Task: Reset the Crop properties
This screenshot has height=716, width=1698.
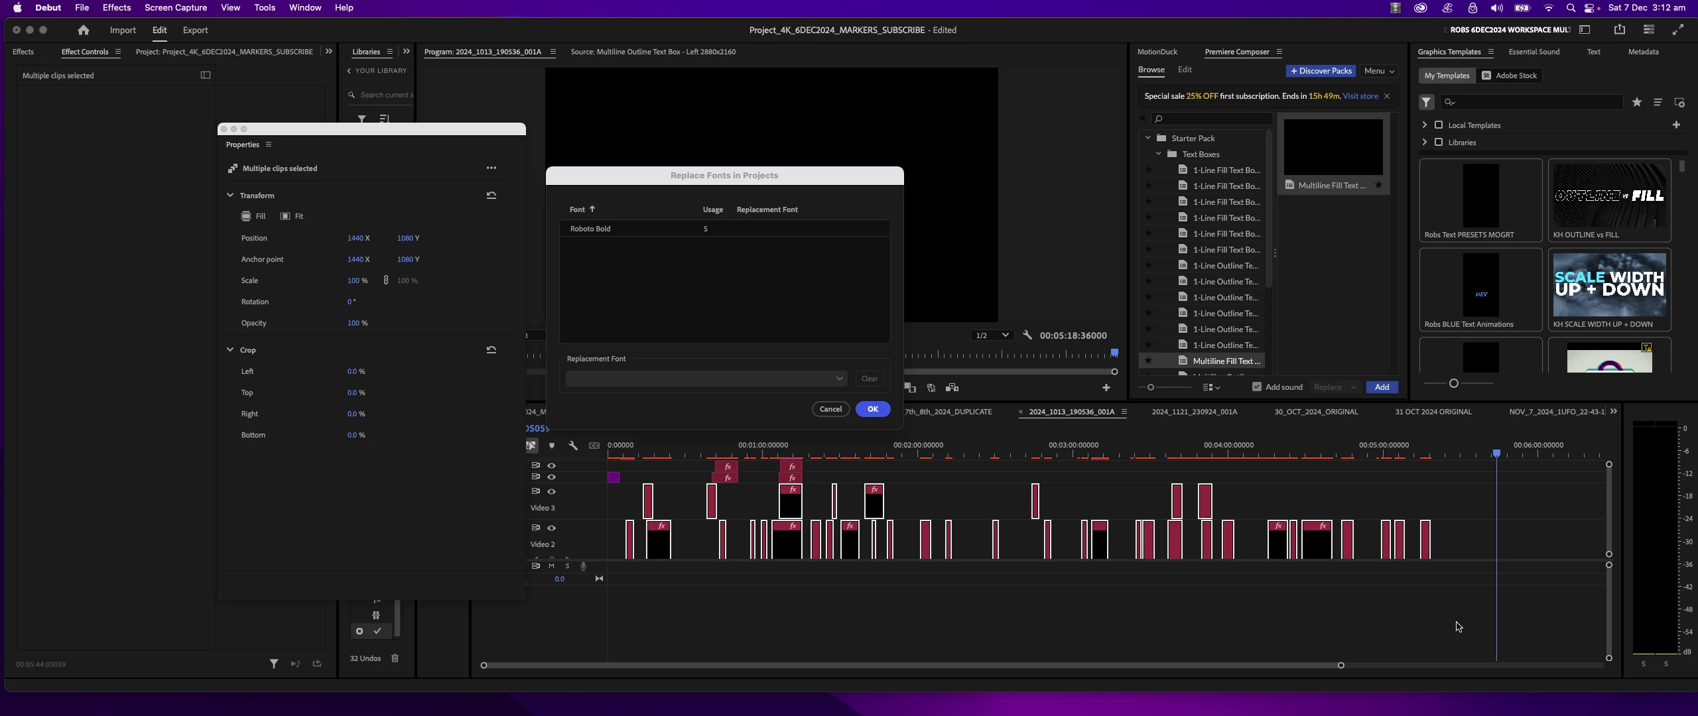Action: pos(491,350)
